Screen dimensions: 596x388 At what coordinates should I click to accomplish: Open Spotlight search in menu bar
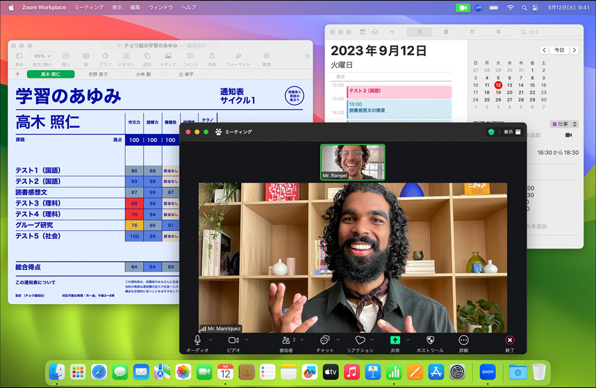524,8
